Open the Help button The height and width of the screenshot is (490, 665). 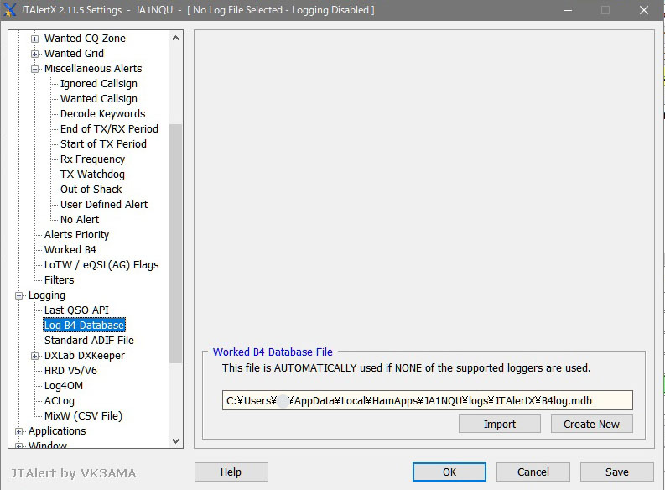tap(231, 472)
